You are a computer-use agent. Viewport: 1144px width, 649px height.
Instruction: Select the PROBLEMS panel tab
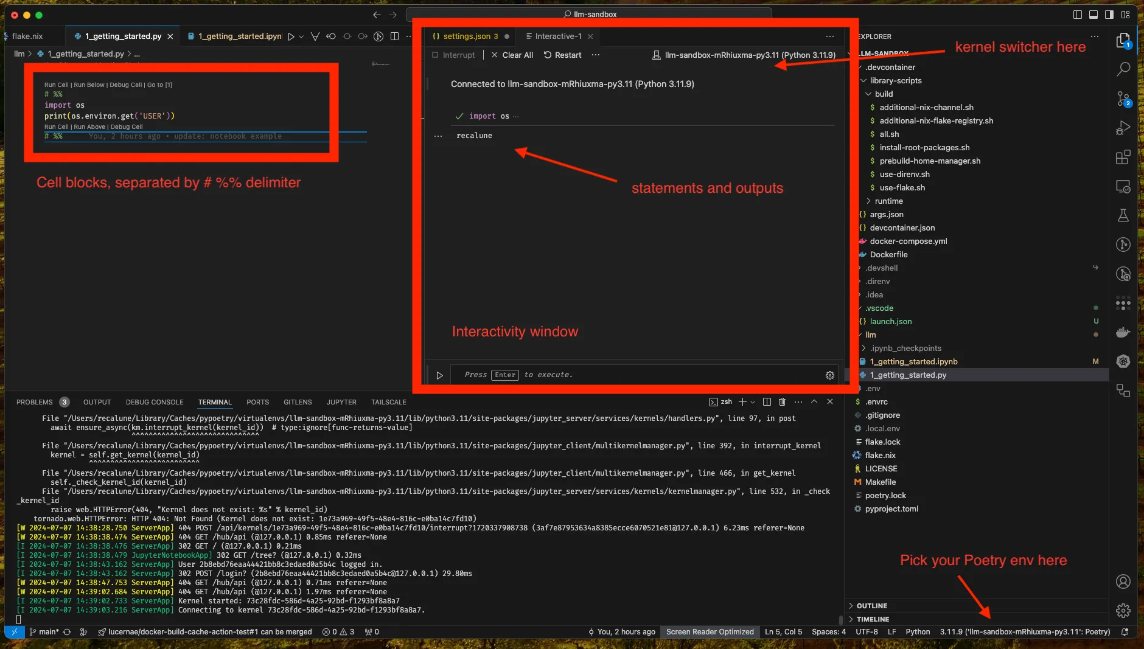tap(35, 402)
